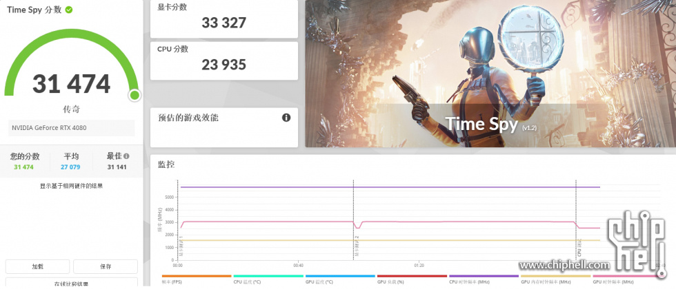The width and height of the screenshot is (676, 289).
Task: Click the 显示基于相同硬件的结果 text
Action: [x=72, y=186]
